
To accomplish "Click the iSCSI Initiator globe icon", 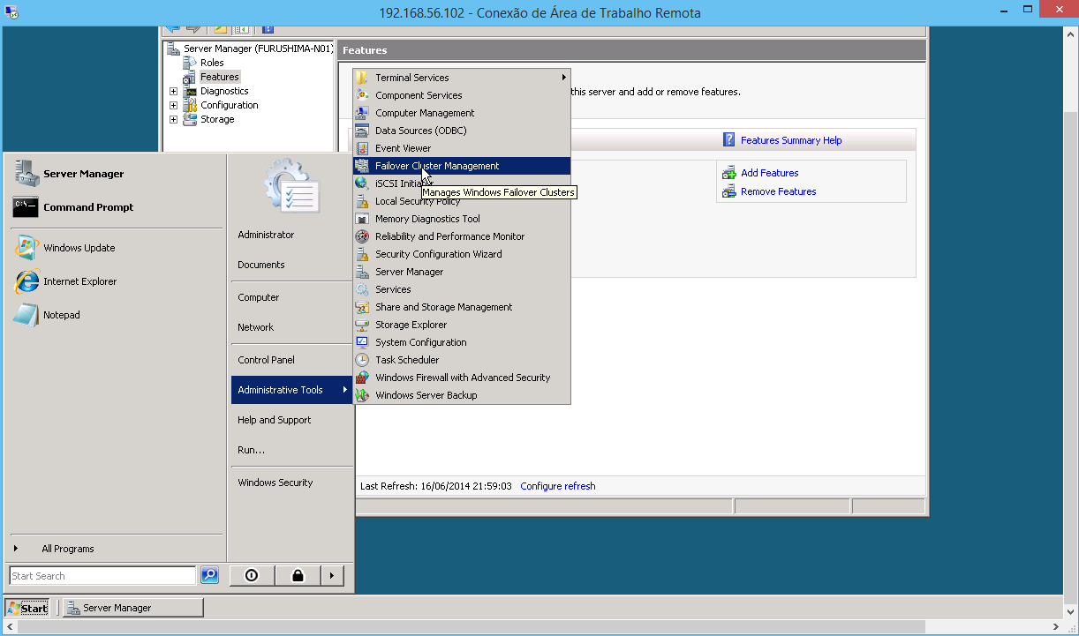I will click(x=361, y=183).
